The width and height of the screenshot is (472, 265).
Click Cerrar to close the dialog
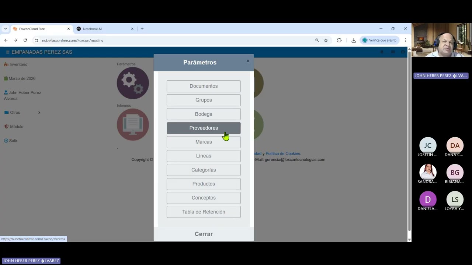coord(204,234)
